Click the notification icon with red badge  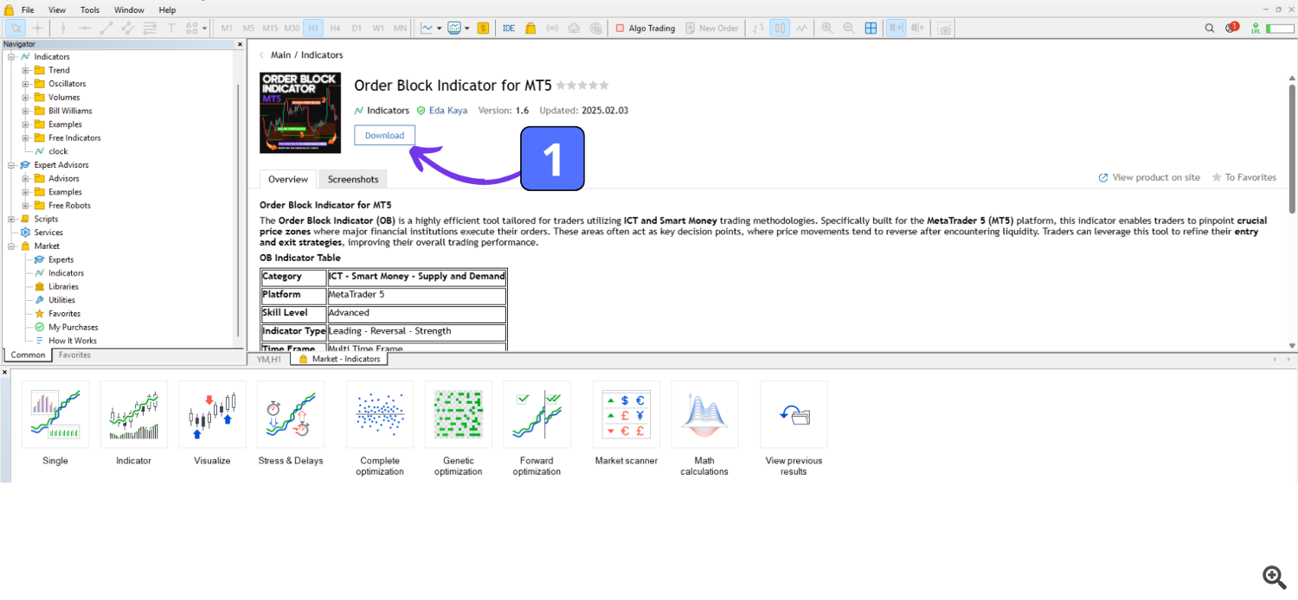[x=1231, y=28]
